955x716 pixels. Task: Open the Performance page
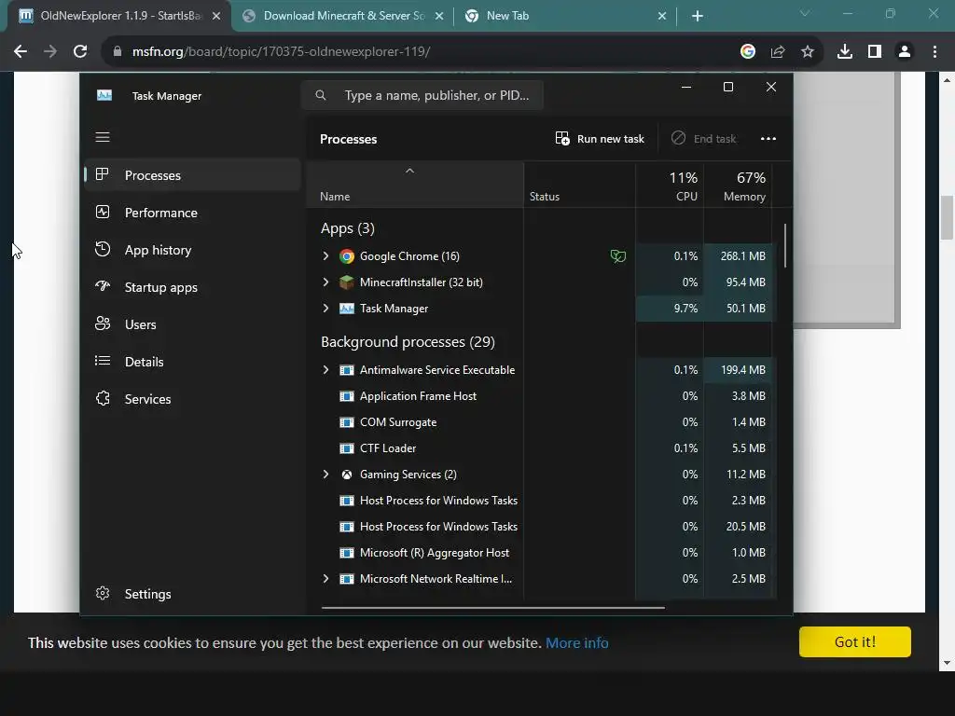click(192, 213)
